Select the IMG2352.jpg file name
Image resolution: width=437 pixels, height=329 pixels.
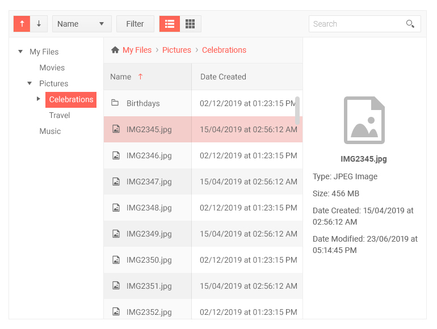(x=149, y=313)
